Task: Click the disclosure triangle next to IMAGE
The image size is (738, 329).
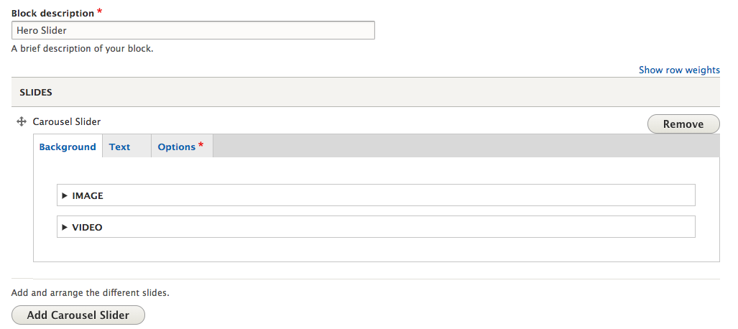Action: [x=65, y=196]
